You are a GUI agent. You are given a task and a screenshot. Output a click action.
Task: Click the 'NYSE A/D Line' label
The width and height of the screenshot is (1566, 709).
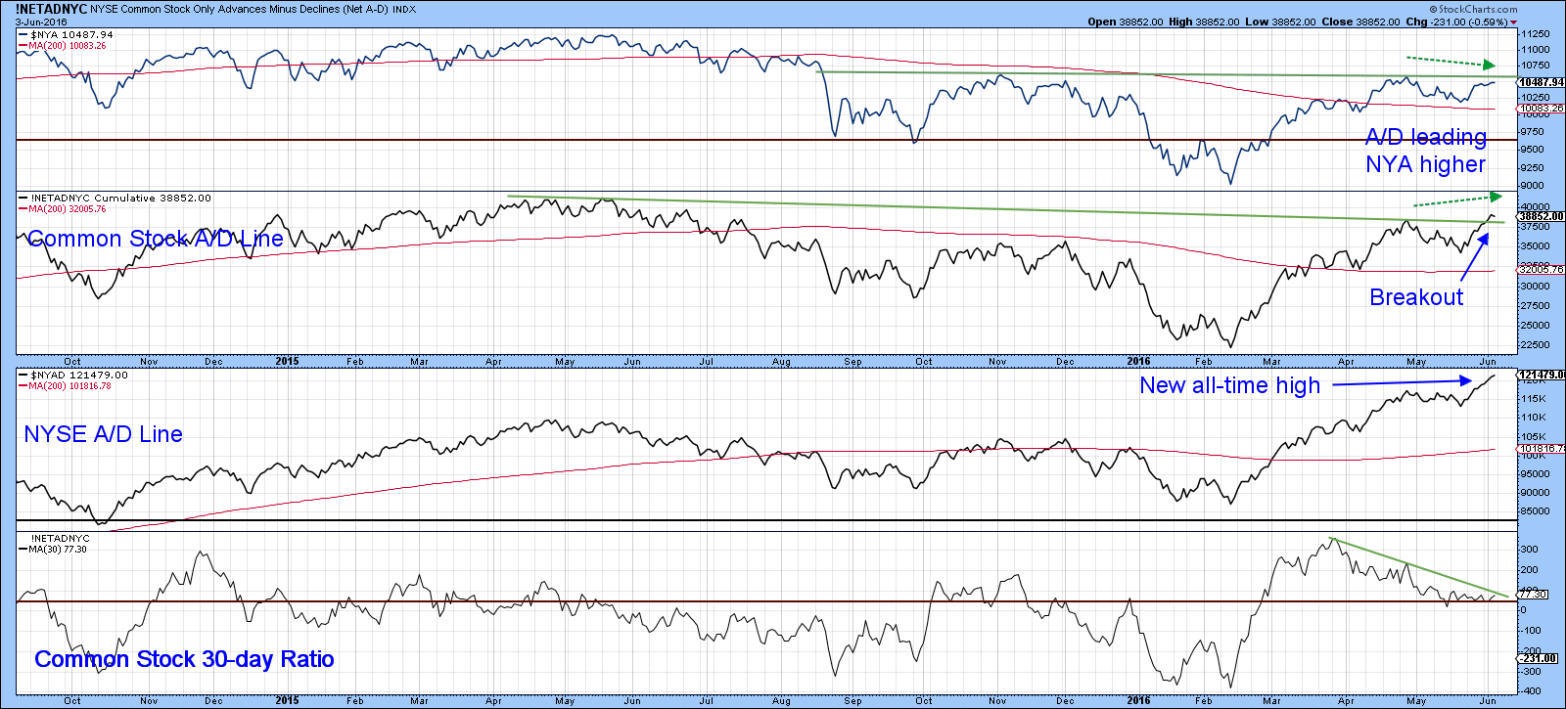[x=103, y=434]
